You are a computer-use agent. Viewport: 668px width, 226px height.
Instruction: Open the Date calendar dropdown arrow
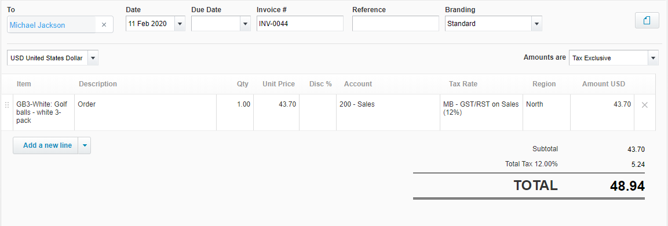click(x=180, y=24)
